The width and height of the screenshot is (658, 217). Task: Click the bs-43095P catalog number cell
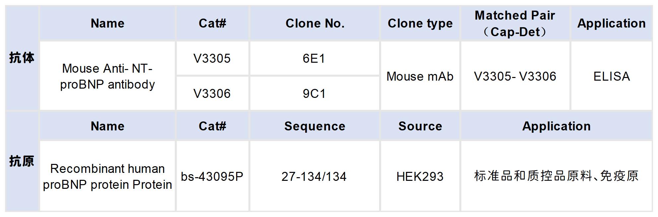click(x=212, y=176)
